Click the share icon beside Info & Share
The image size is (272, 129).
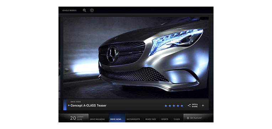(x=189, y=106)
